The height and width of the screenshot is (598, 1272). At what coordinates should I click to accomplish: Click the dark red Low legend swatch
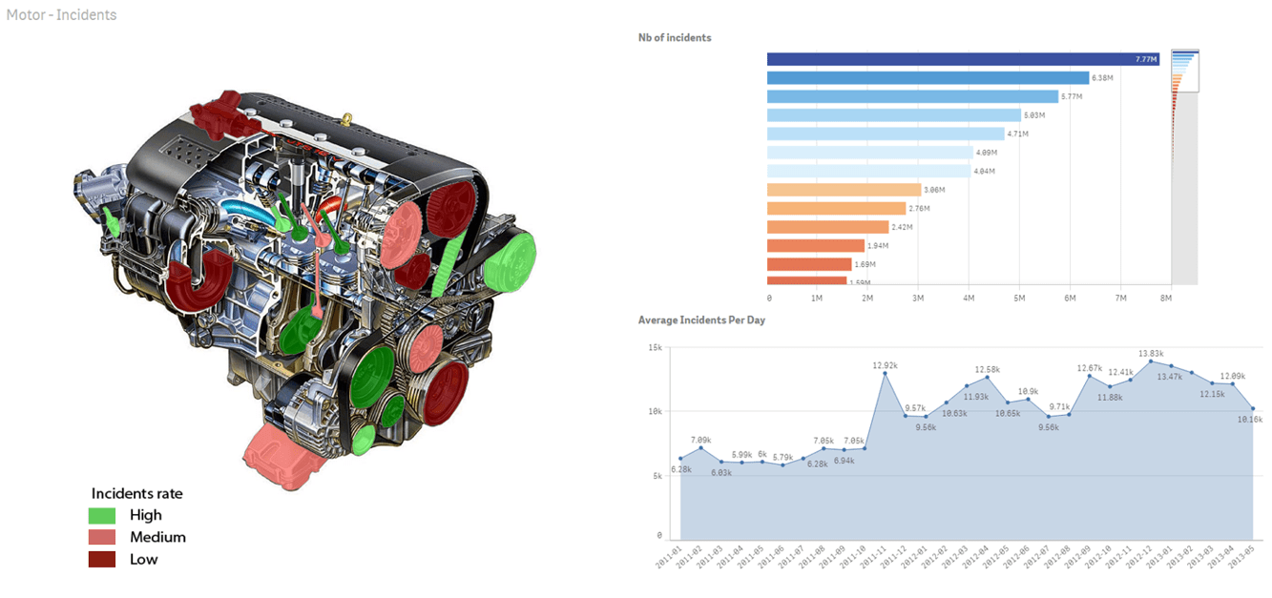[x=102, y=560]
